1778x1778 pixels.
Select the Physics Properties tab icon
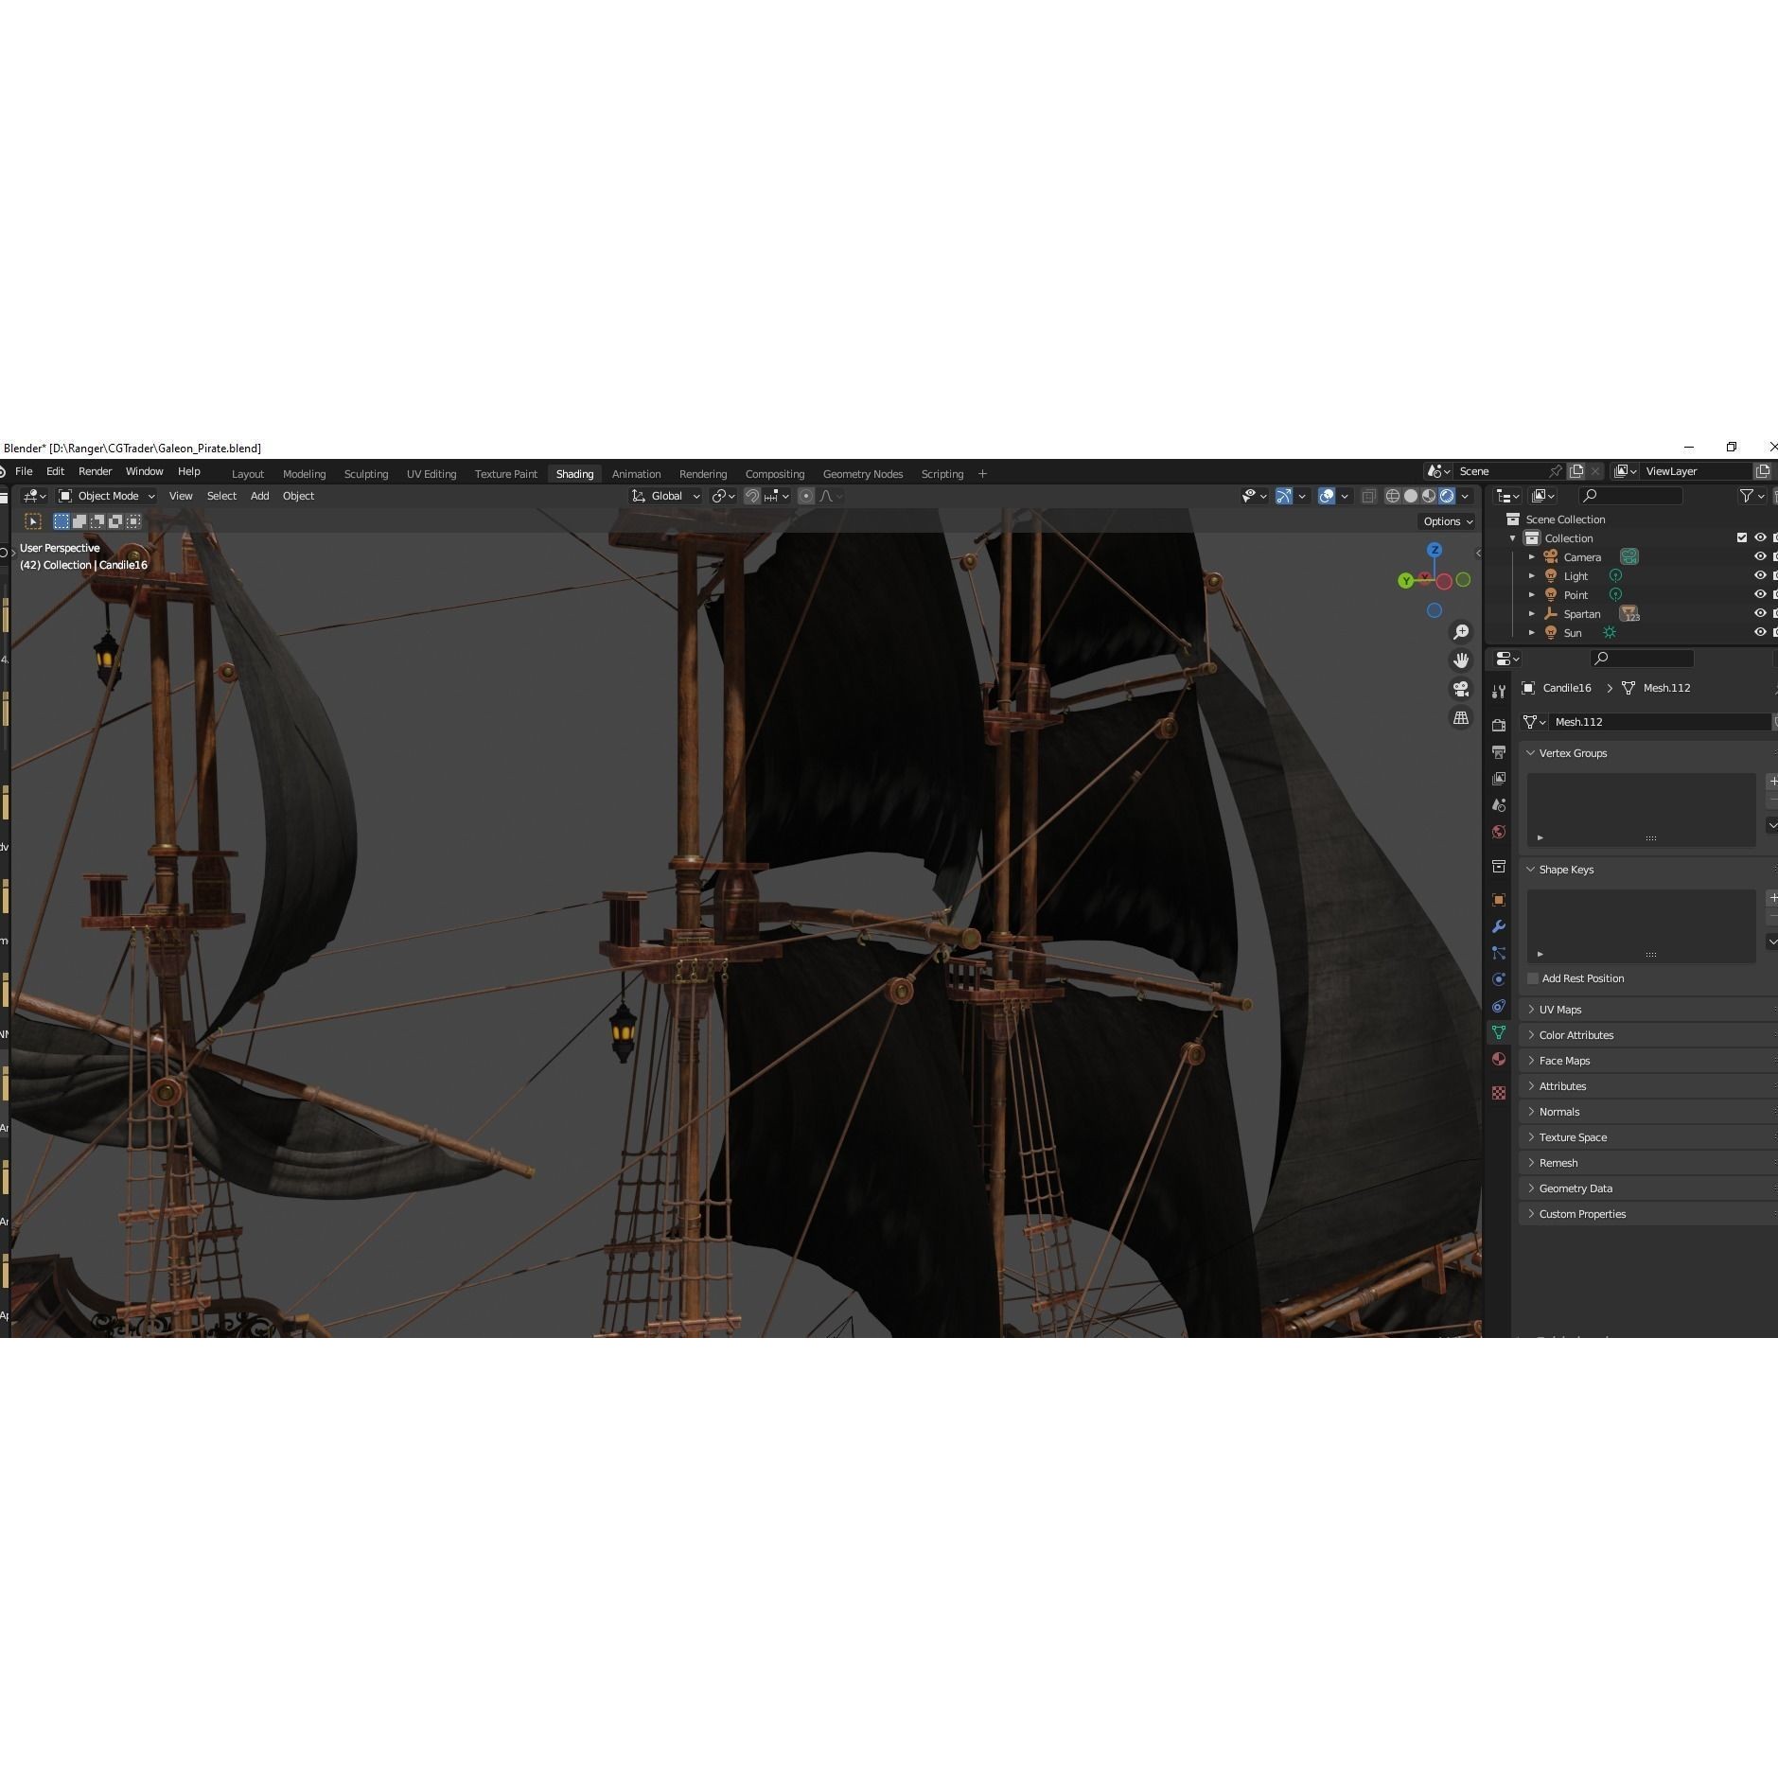[x=1500, y=979]
